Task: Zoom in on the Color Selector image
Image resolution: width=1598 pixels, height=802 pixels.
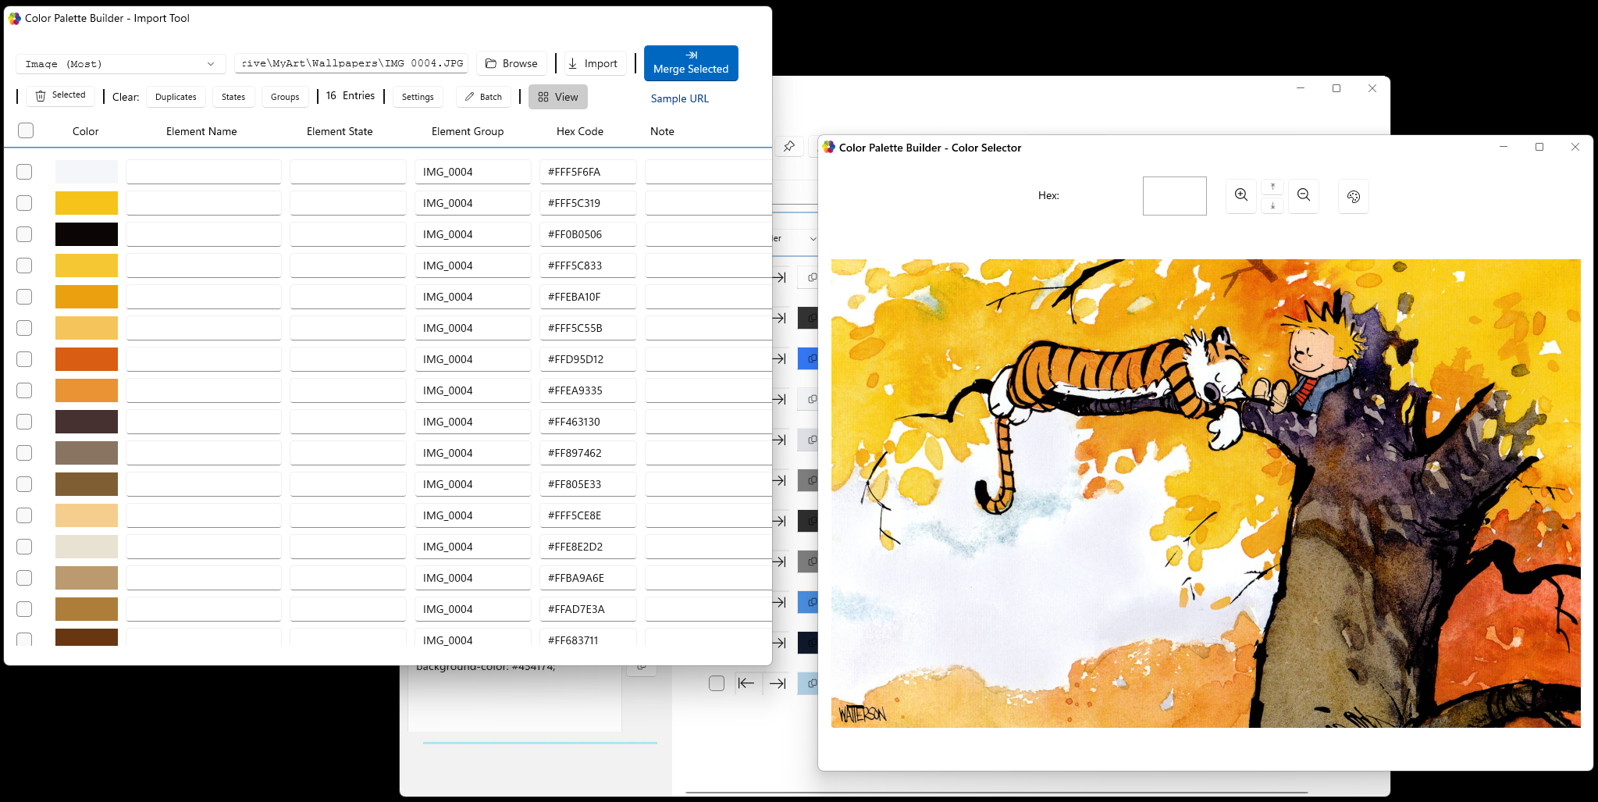Action: tap(1241, 195)
